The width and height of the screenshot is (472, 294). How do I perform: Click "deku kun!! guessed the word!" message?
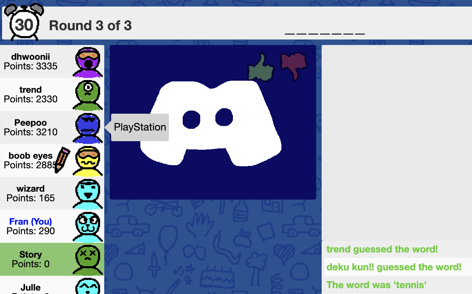(x=394, y=267)
